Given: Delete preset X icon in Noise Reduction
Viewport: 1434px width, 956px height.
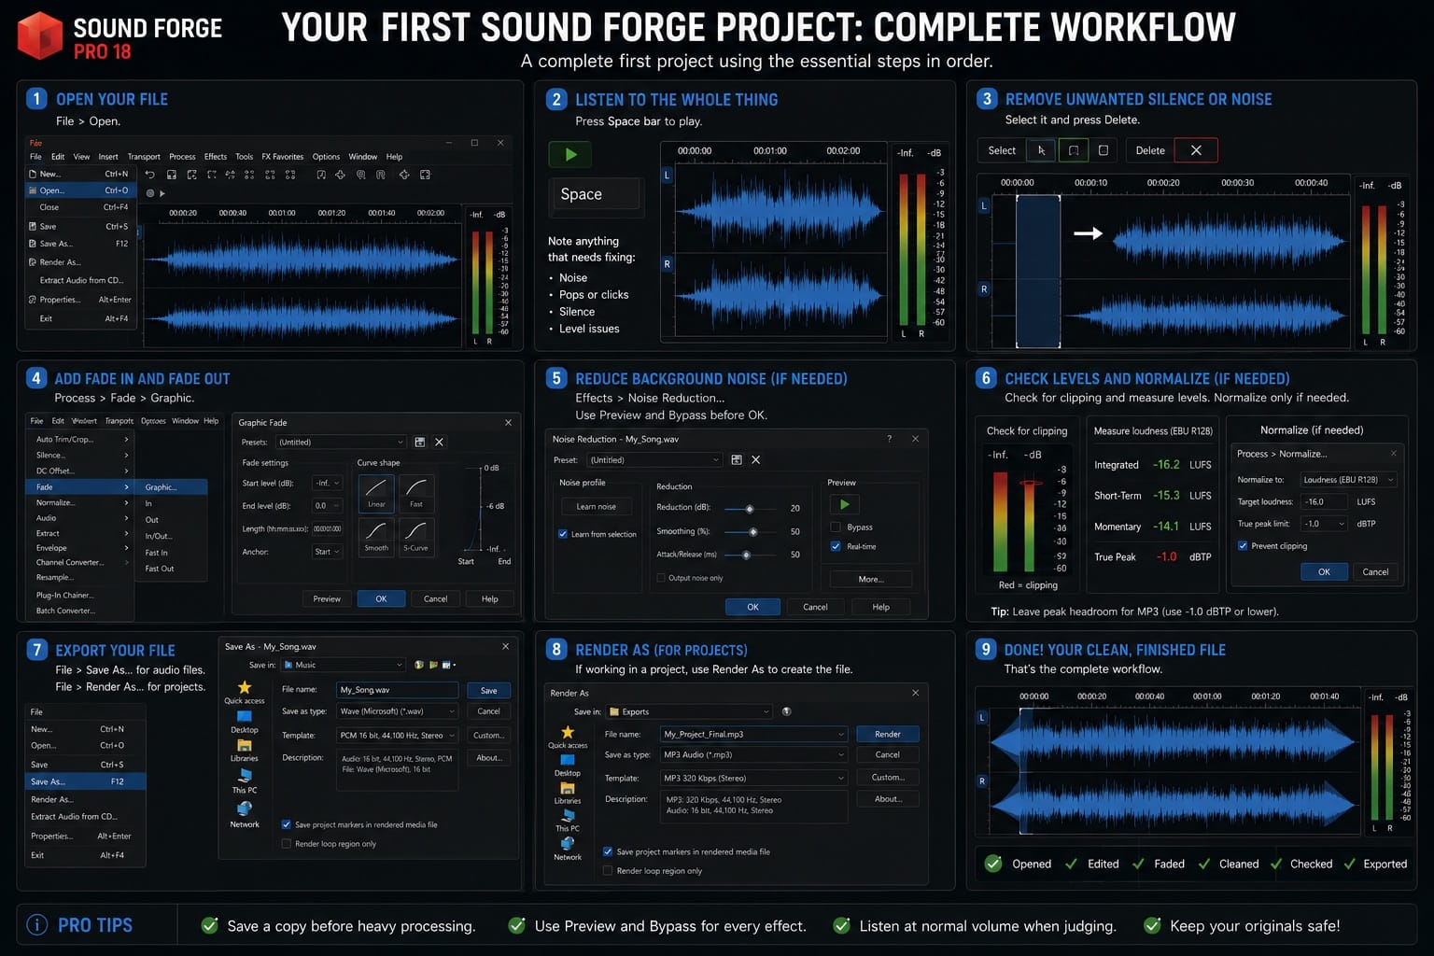Looking at the screenshot, I should (x=755, y=460).
